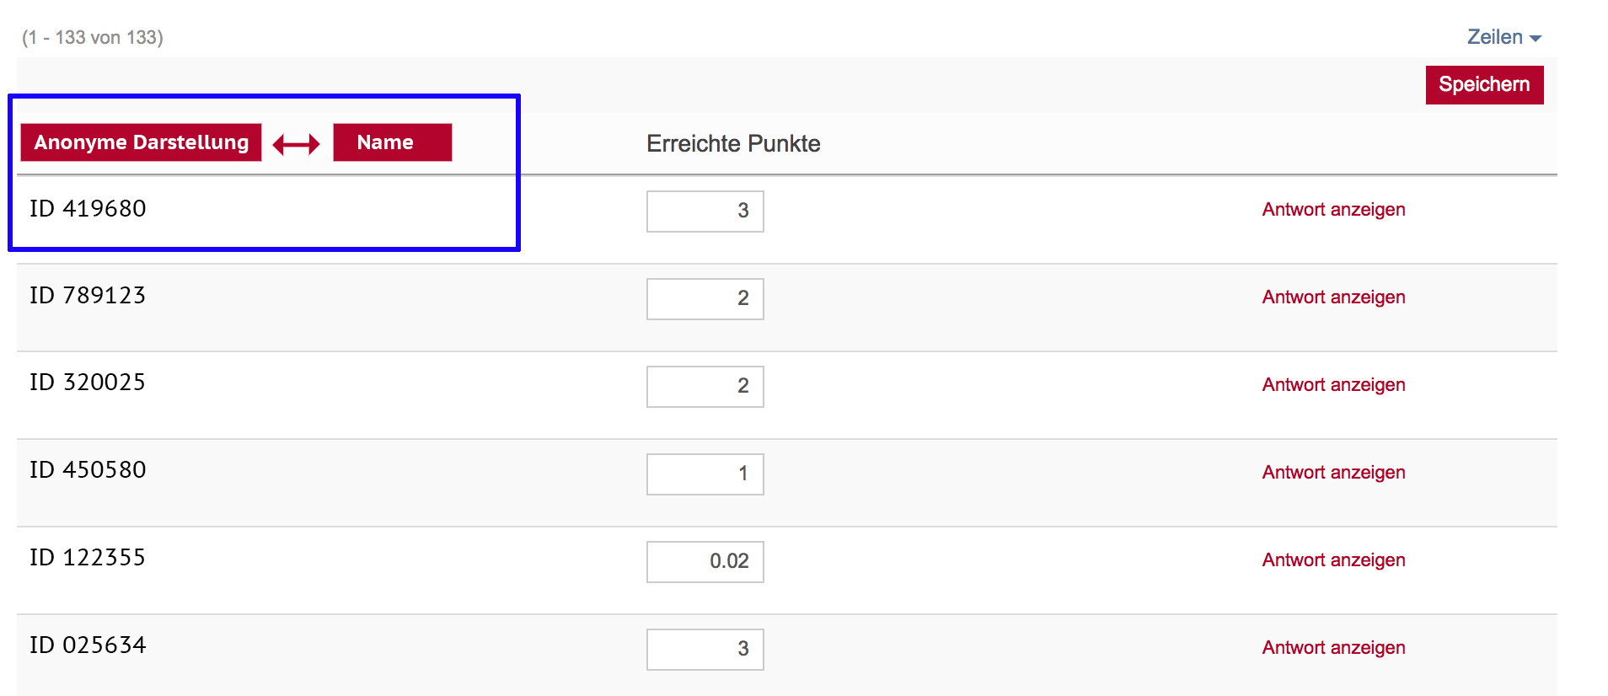Open the Zeilen dropdown

pyautogui.click(x=1503, y=37)
